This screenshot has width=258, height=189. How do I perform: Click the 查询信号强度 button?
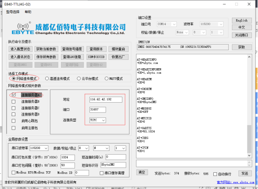pos(72,49)
